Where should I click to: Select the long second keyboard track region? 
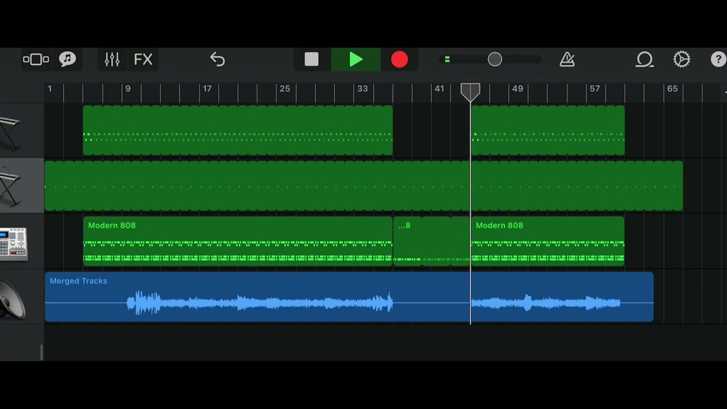[363, 186]
